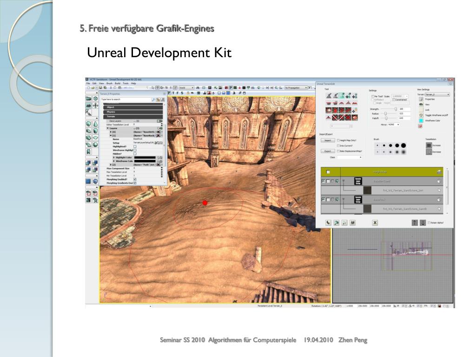The width and height of the screenshot is (476, 357).
Task: Select Flatten tool in second tool row
Action: (x=329, y=103)
